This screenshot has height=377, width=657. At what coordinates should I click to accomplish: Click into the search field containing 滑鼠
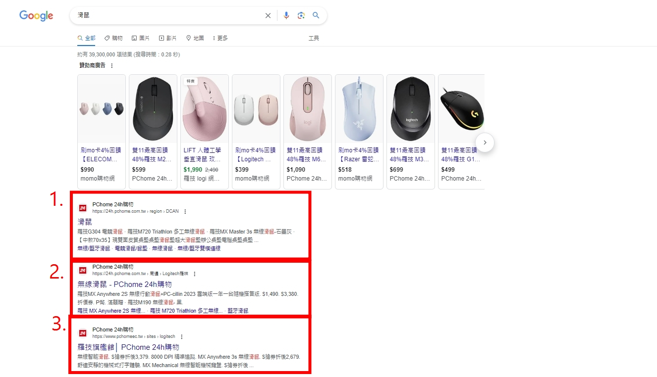point(168,16)
